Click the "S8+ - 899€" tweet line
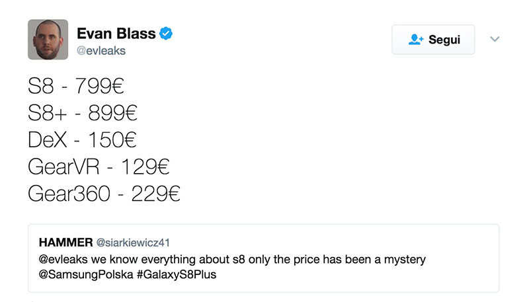The height and width of the screenshot is (302, 529). 83,113
